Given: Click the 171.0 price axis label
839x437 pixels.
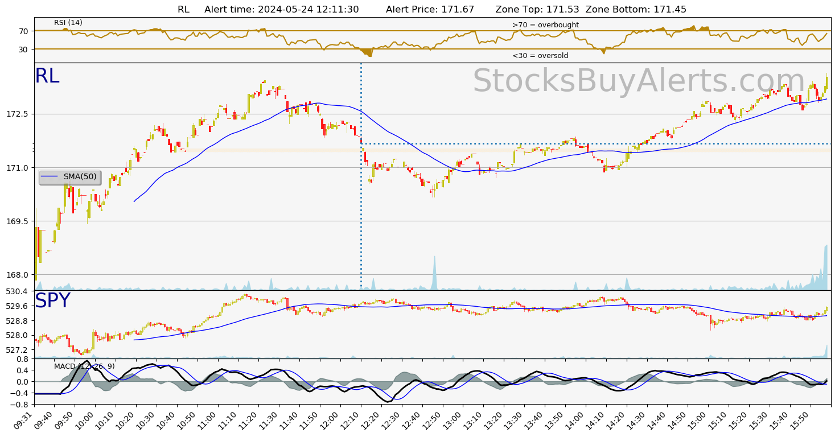Looking at the screenshot, I should pyautogui.click(x=17, y=167).
